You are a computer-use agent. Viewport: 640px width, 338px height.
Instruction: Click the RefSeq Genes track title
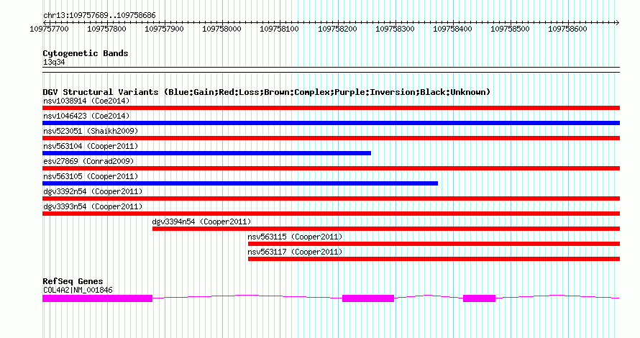point(73,281)
